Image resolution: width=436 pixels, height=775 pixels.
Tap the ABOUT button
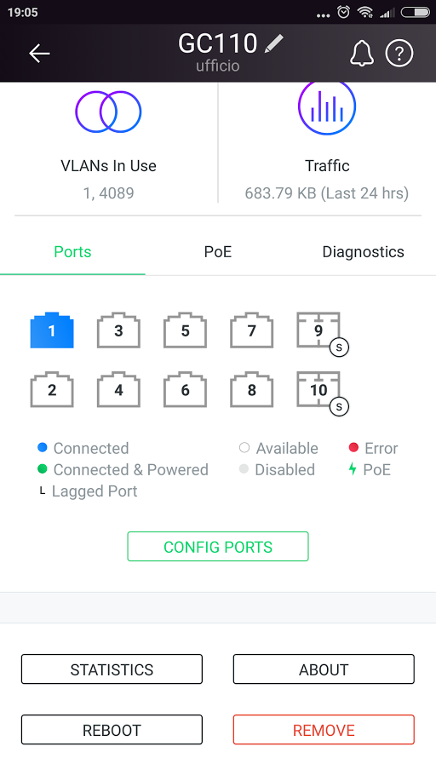pos(324,669)
